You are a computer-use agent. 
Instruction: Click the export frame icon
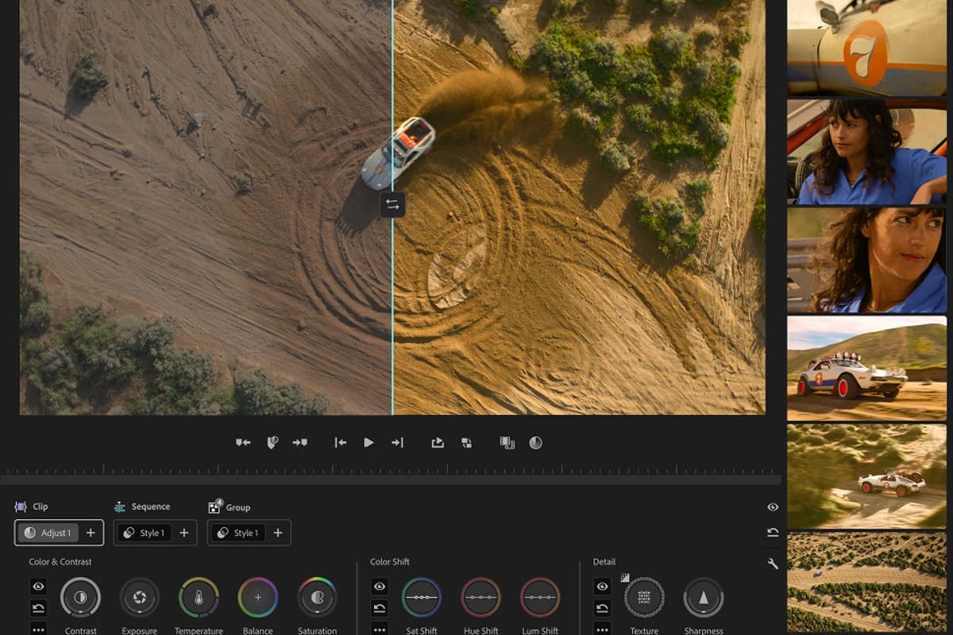(438, 443)
